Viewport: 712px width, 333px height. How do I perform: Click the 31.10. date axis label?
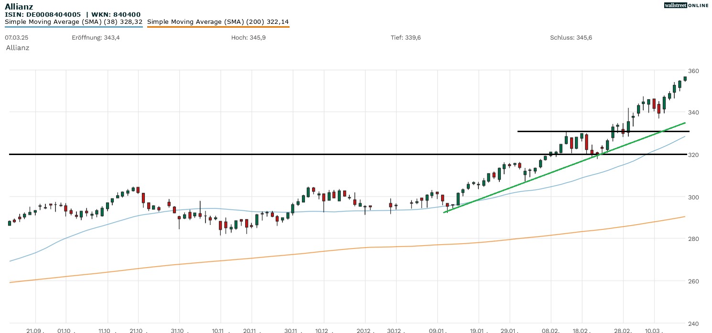pos(179,331)
